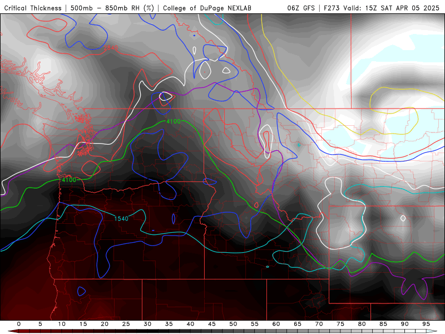Screen dimensions: 445x334
Task: Click the '0' value on the color scale
Action: point(19,324)
